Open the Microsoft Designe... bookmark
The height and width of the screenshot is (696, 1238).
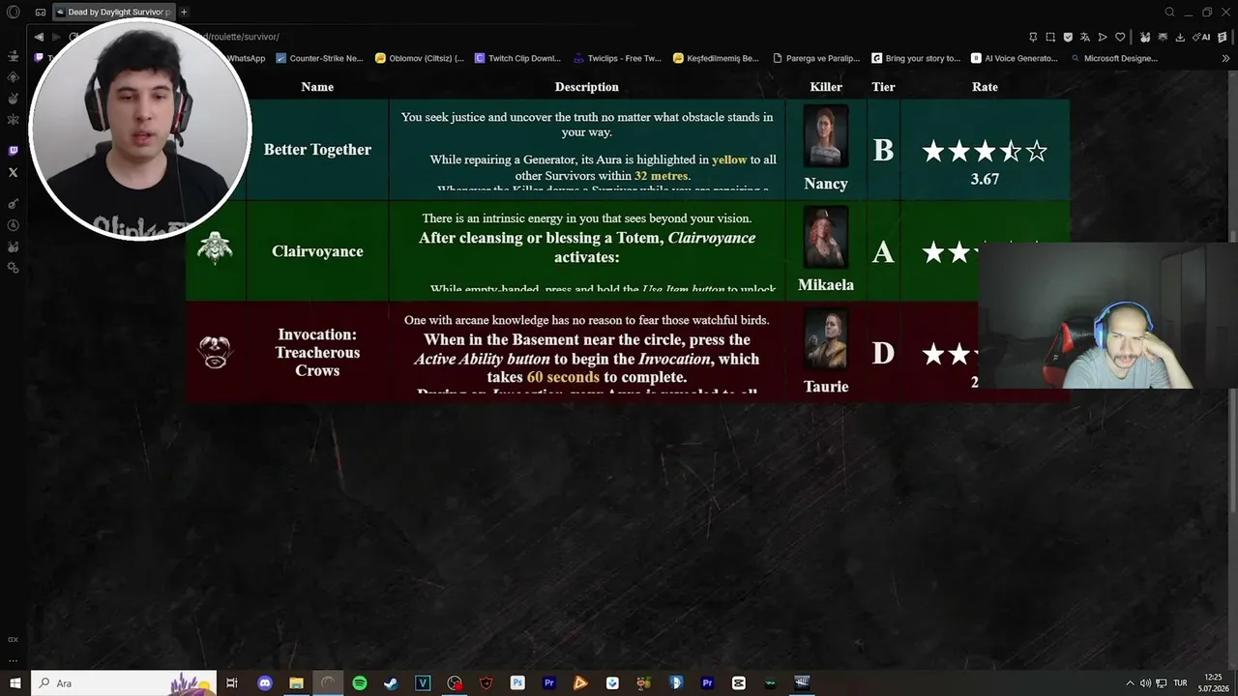tap(1113, 58)
